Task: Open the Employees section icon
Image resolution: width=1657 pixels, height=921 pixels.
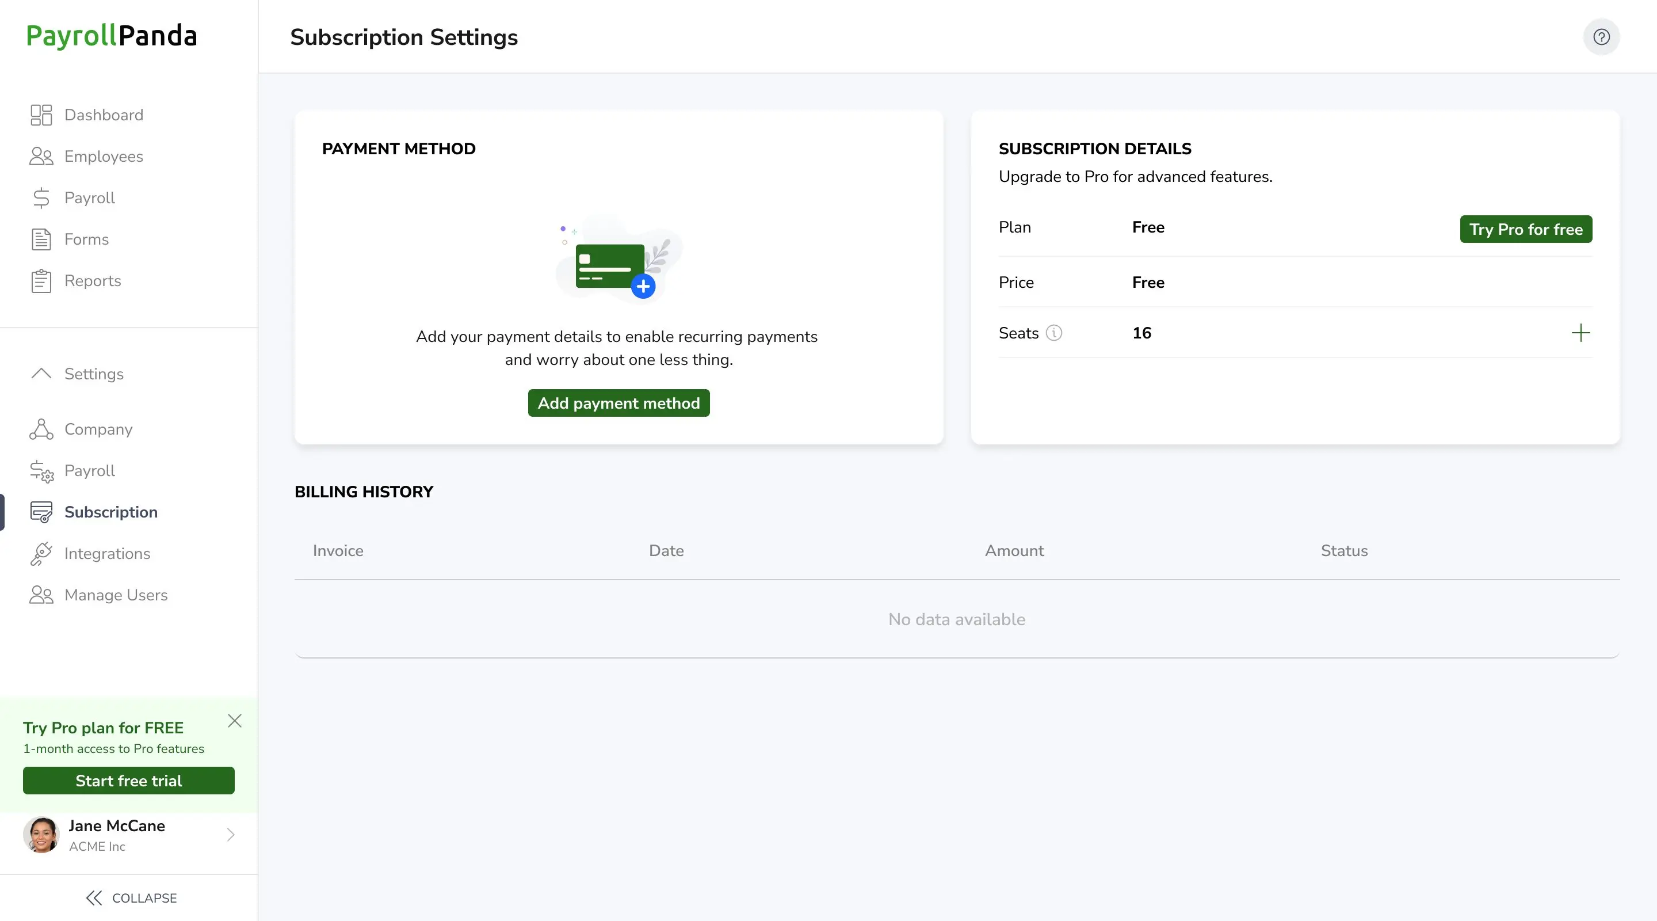Action: tap(41, 157)
